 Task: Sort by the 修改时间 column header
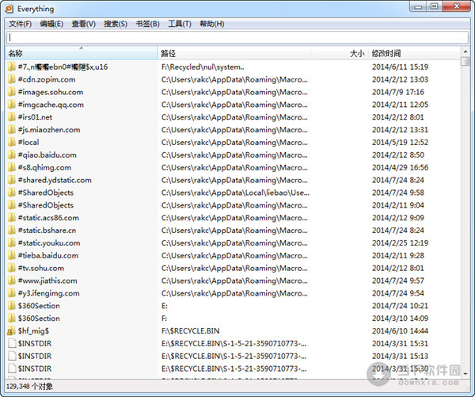coord(414,53)
